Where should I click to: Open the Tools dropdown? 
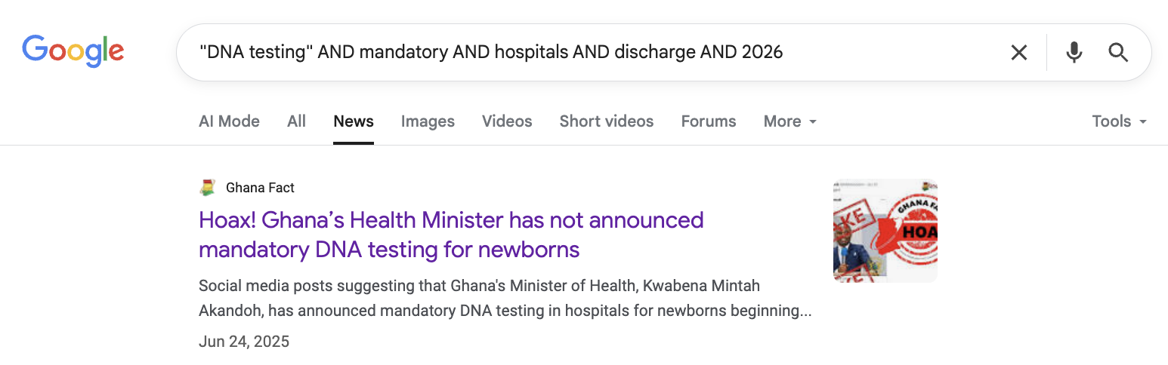tap(1119, 121)
